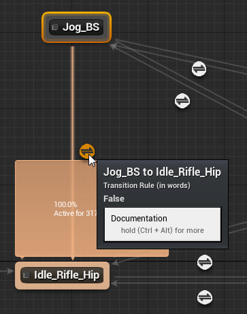Screen dimensions: 247x314
Task: Click the upper right white transition rule icon
Action: [199, 69]
